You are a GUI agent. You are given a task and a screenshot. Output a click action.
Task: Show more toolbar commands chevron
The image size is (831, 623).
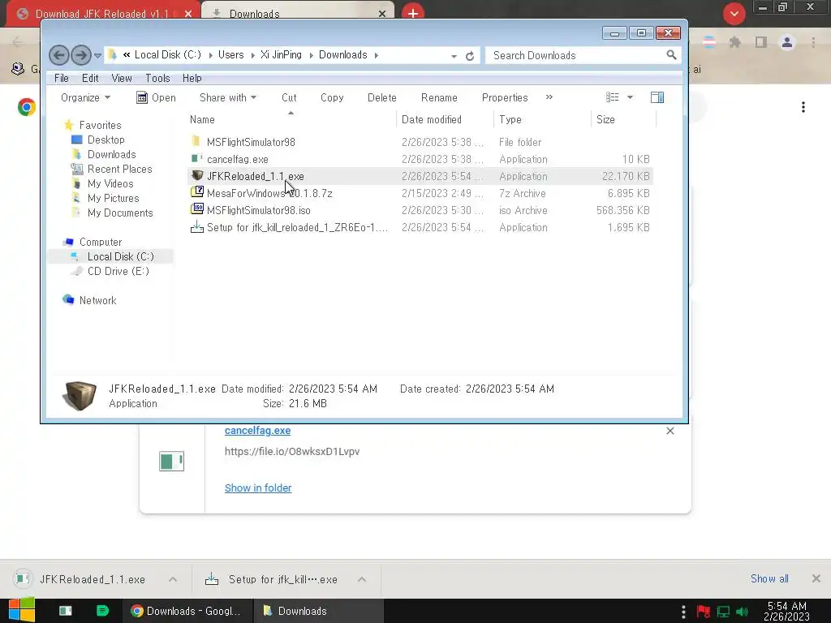point(549,97)
